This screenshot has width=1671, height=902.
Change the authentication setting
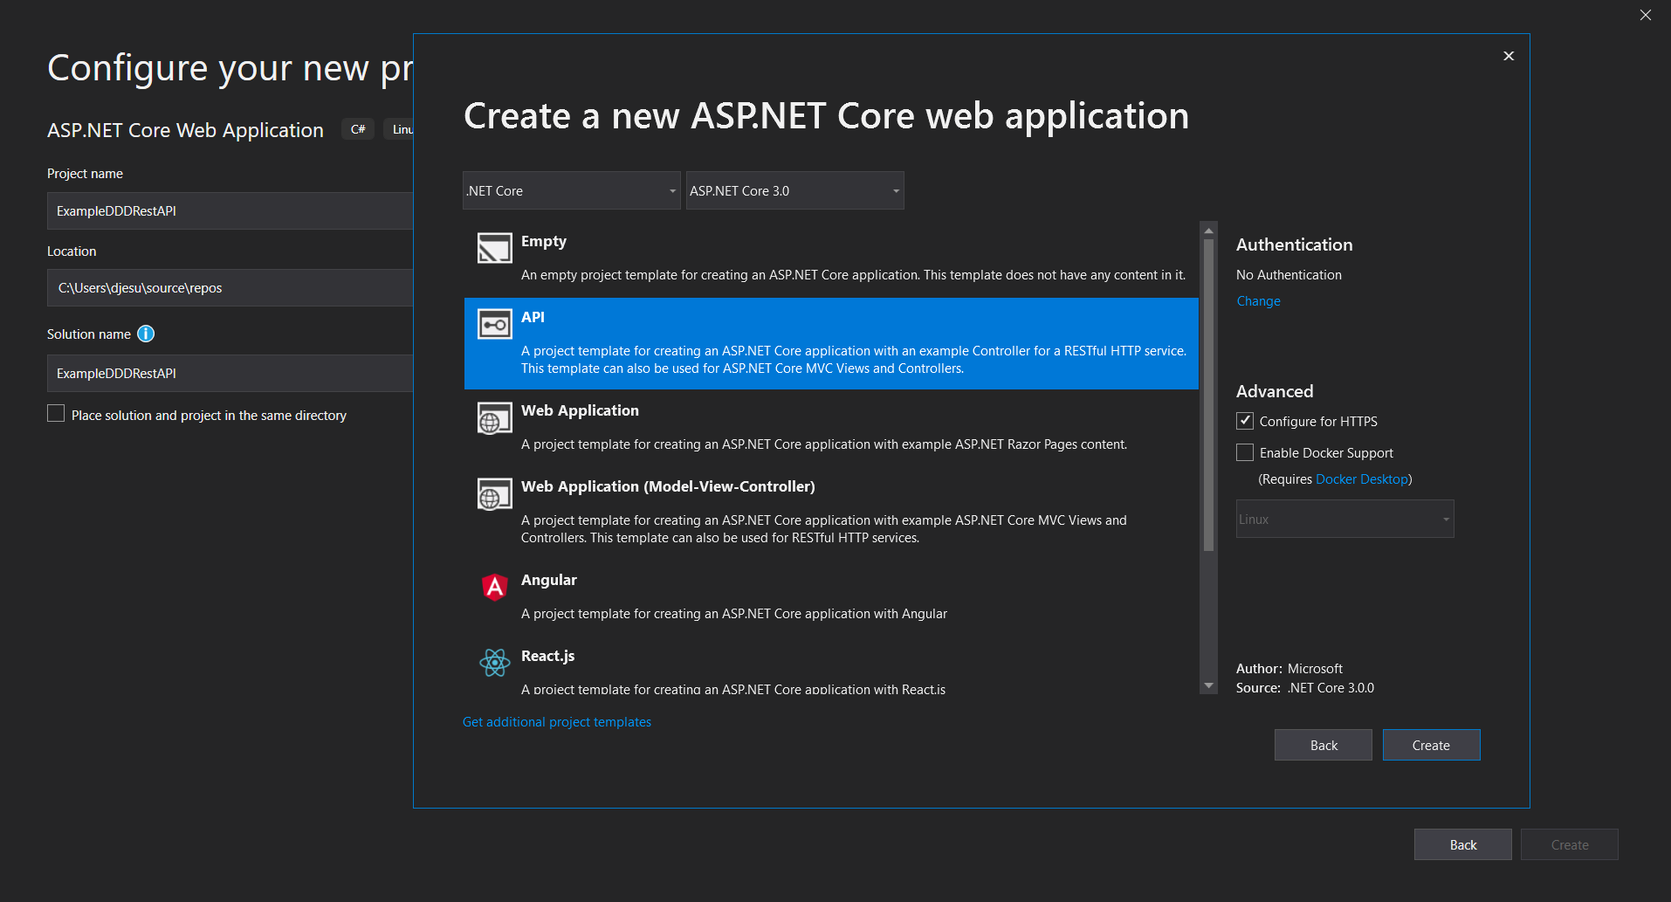pyautogui.click(x=1257, y=300)
